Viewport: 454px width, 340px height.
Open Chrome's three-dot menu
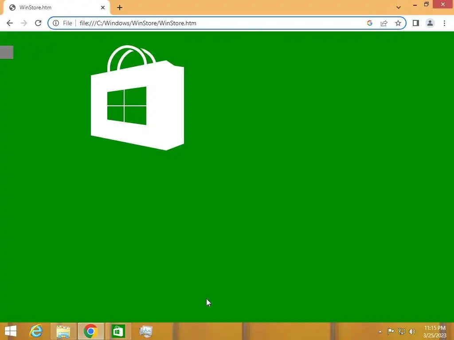tap(444, 23)
